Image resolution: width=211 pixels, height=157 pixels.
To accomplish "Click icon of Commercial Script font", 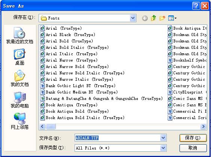I will click(x=170, y=118).
